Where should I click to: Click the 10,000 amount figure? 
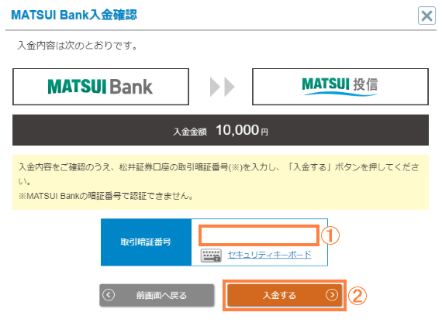[x=237, y=130]
